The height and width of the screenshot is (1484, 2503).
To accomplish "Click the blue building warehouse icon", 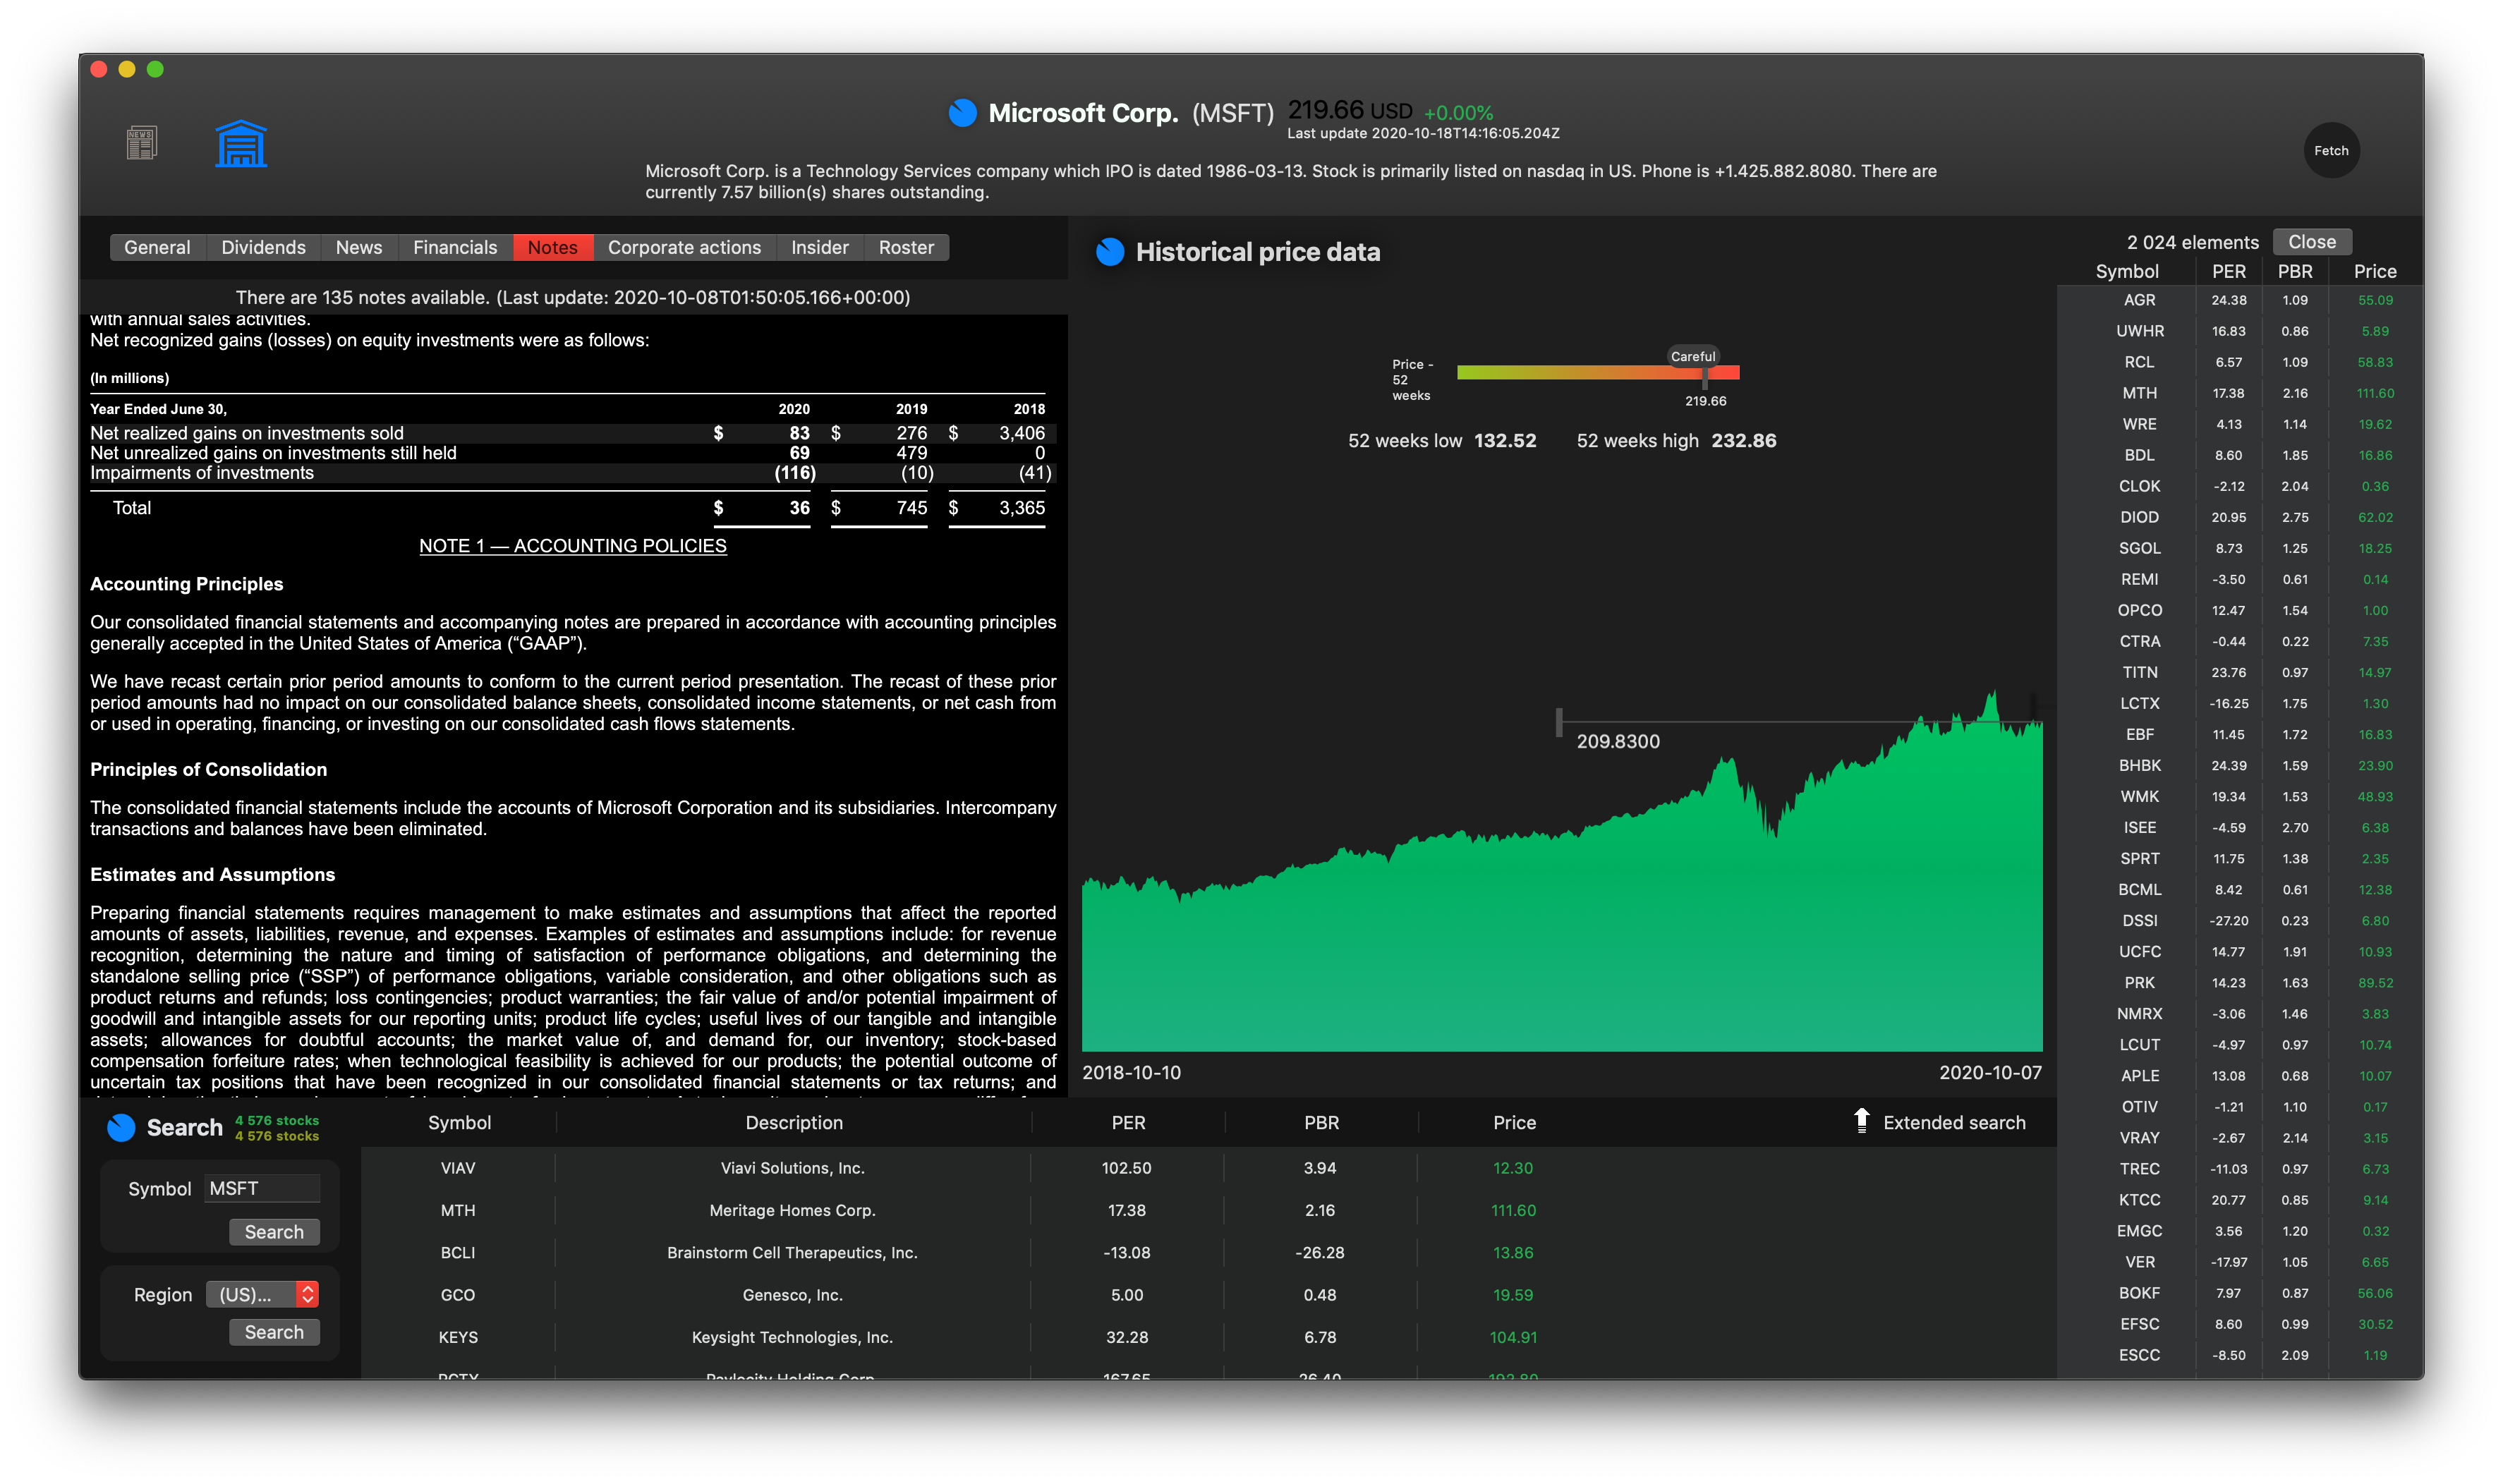I will (x=241, y=143).
